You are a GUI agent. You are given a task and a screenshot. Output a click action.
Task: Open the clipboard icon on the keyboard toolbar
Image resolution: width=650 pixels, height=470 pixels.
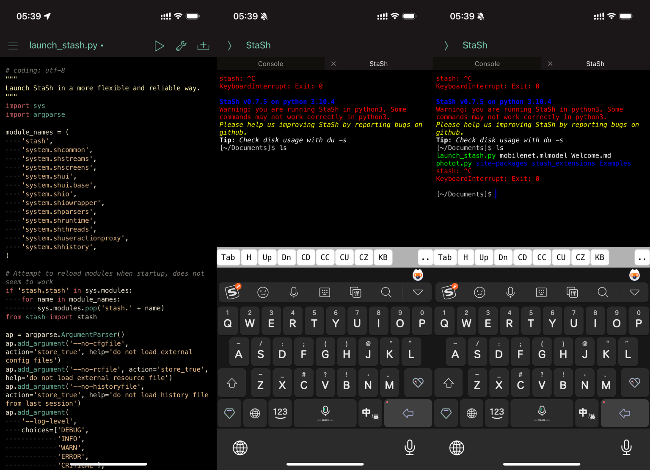[355, 292]
